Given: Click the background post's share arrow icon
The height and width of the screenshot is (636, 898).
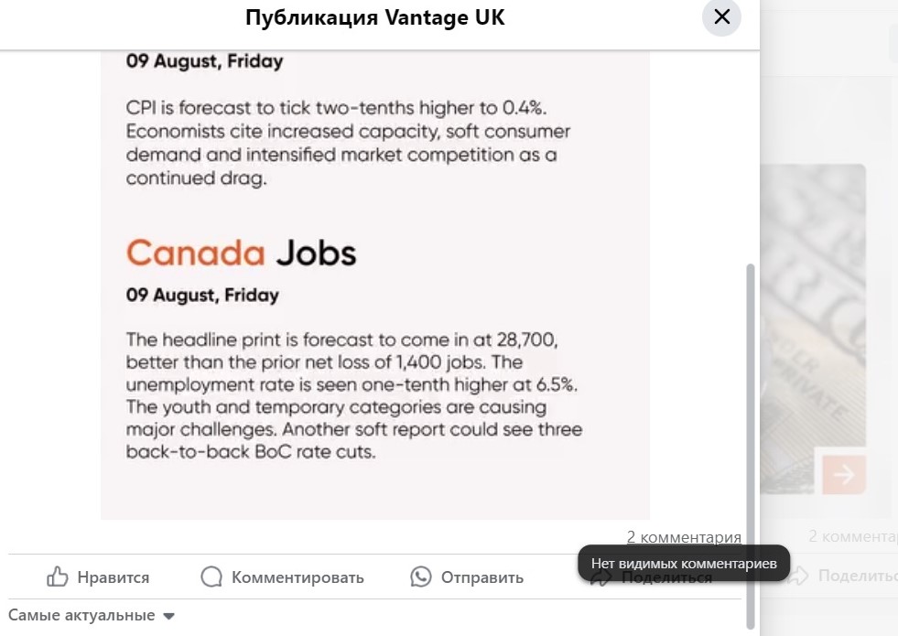Looking at the screenshot, I should tap(798, 576).
